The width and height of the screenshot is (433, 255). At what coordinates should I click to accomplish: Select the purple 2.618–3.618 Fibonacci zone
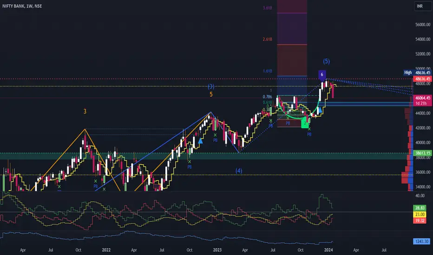(292, 29)
